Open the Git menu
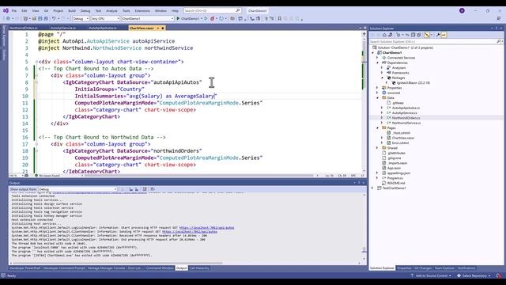506x285 pixels. pyautogui.click(x=46, y=10)
